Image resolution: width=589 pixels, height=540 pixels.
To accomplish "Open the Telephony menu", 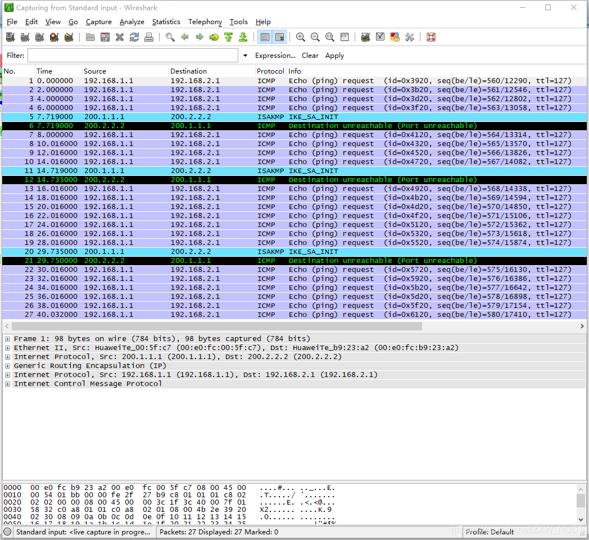I will (205, 22).
